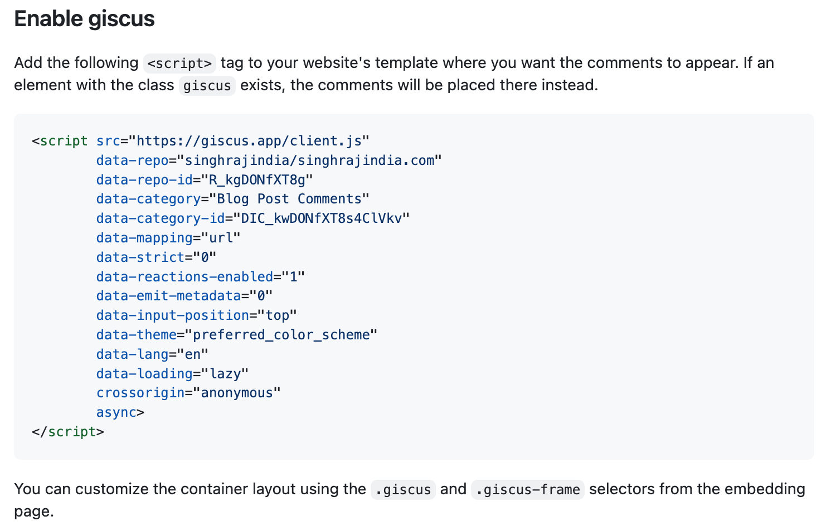
Task: Click the preferred_color_scheme theme value
Action: click(x=281, y=335)
